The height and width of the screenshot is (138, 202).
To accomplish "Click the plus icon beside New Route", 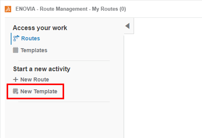I will coord(16,80).
